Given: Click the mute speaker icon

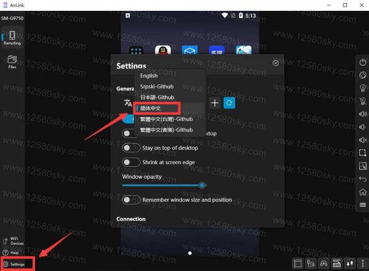Looking at the screenshot, I should click(363, 140).
